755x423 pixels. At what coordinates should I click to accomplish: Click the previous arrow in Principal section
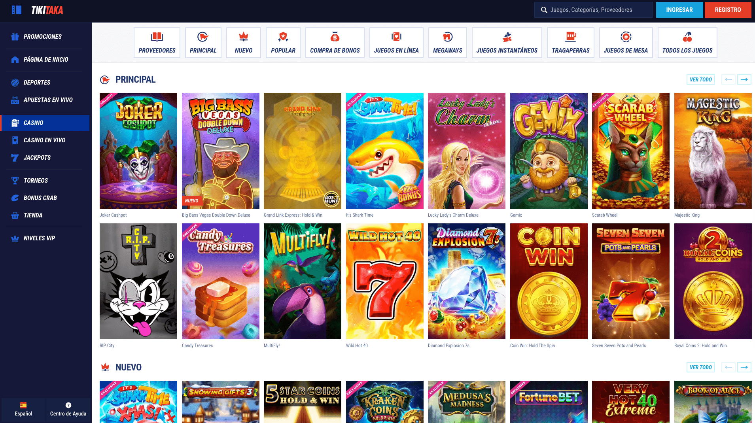click(x=729, y=79)
